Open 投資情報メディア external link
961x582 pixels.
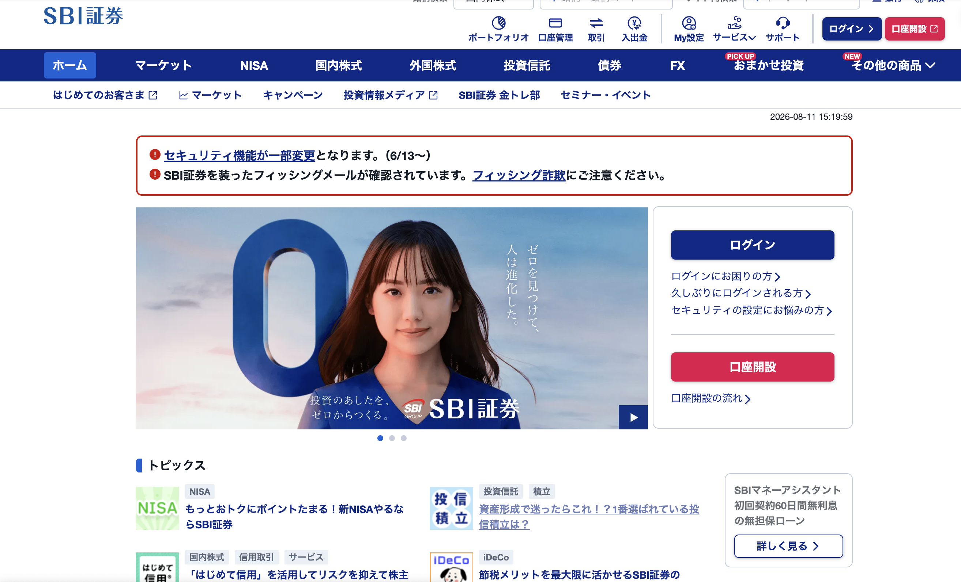tap(391, 95)
